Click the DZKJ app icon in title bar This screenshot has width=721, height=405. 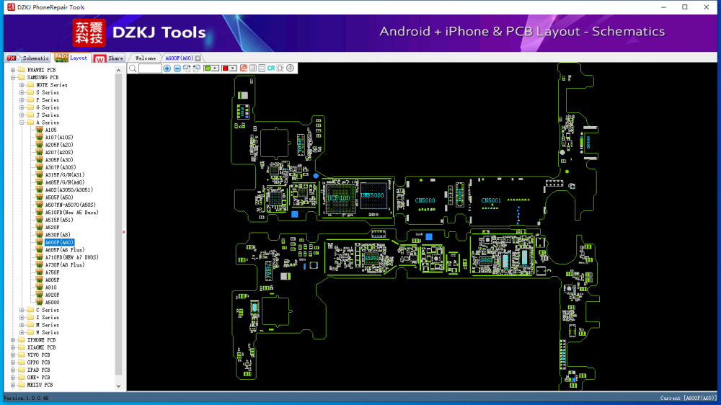click(11, 7)
